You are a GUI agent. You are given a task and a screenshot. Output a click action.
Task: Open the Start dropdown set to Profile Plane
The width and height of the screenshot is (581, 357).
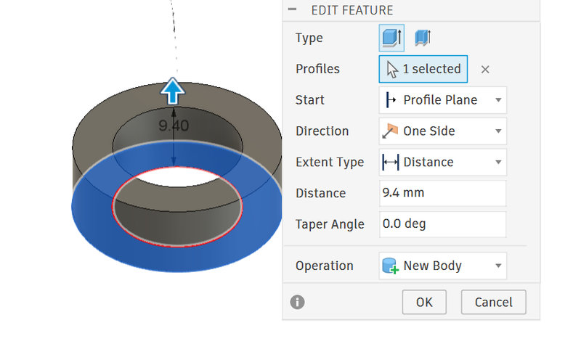click(442, 100)
